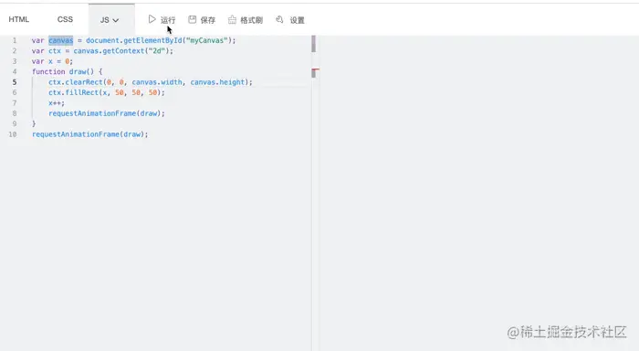Select the JS tab label
639x351 pixels.
pyautogui.click(x=104, y=19)
